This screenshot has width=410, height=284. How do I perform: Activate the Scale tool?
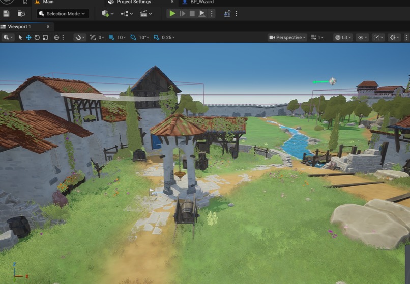tap(45, 38)
